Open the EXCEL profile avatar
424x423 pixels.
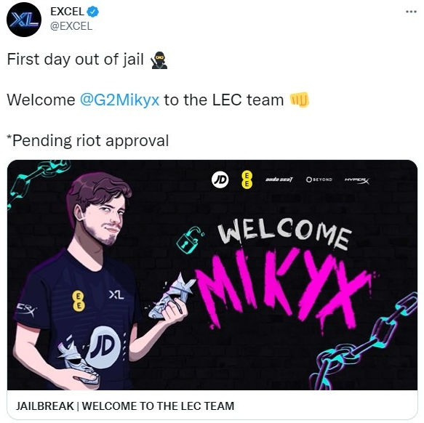tap(24, 20)
